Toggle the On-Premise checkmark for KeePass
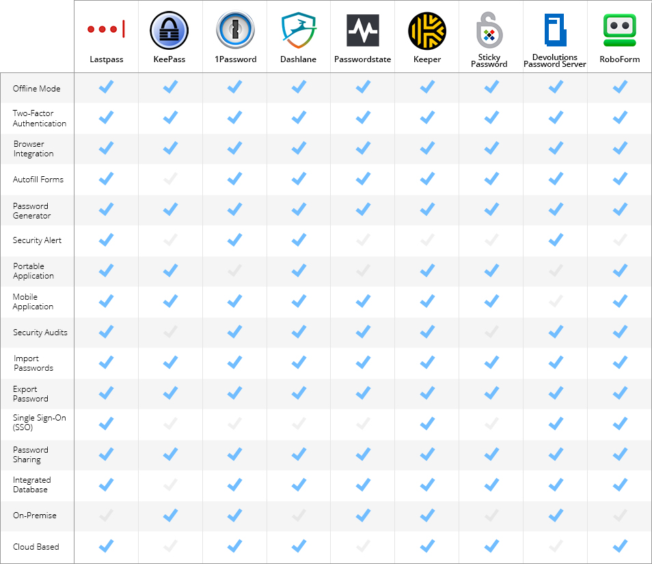 [x=169, y=515]
